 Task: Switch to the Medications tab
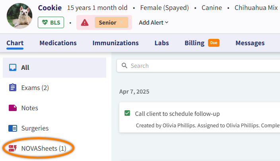click(58, 43)
